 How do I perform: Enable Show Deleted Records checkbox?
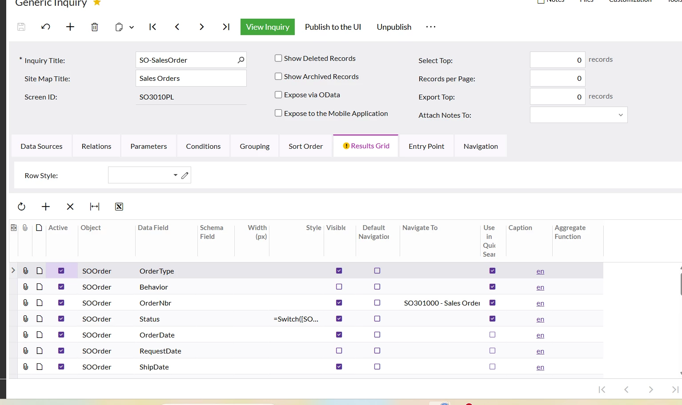(278, 58)
